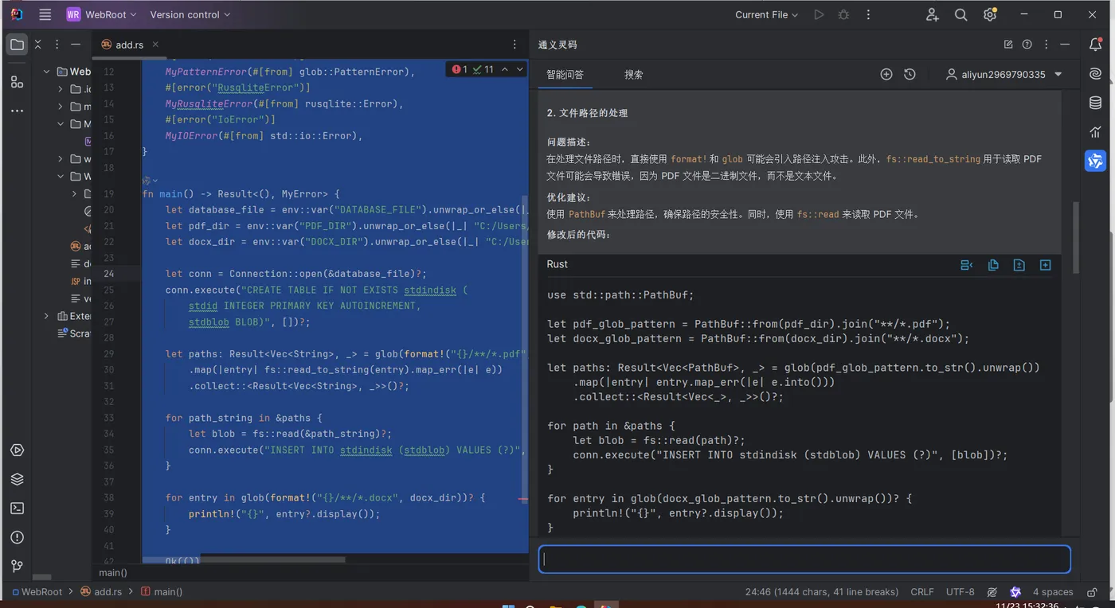The width and height of the screenshot is (1115, 608).
Task: Click main() in the breadcrumb bar
Action: tap(162, 592)
